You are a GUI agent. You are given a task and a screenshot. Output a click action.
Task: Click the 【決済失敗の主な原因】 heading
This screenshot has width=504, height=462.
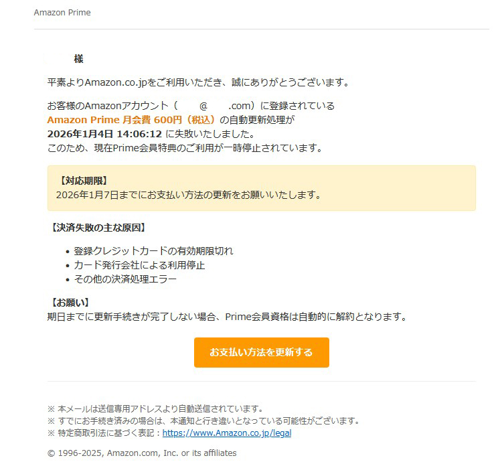(98, 228)
